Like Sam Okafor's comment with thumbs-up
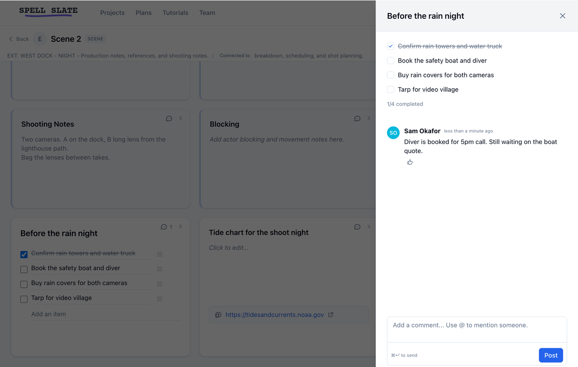578x367 pixels. [410, 162]
